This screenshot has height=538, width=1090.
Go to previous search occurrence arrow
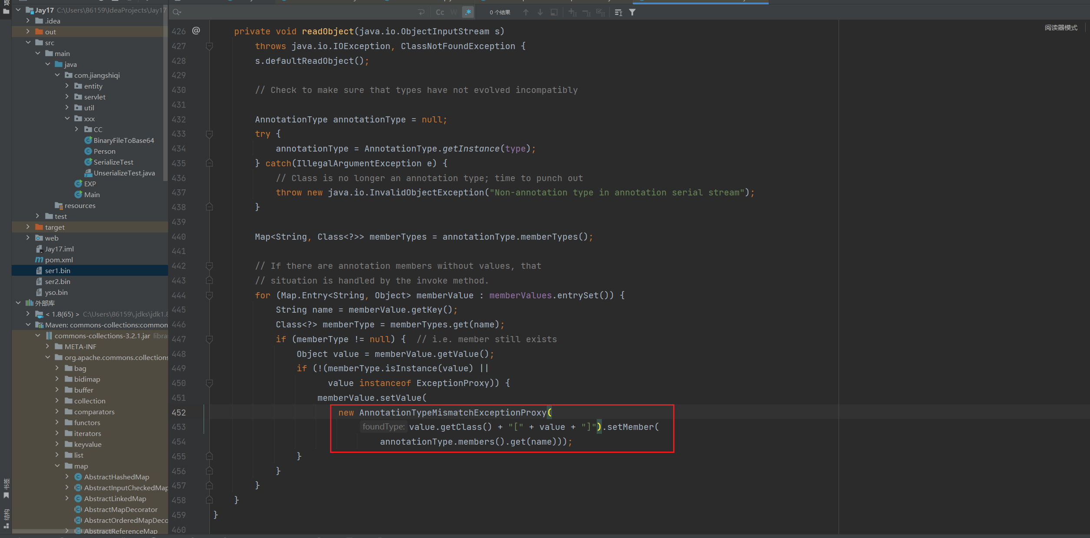tap(526, 12)
